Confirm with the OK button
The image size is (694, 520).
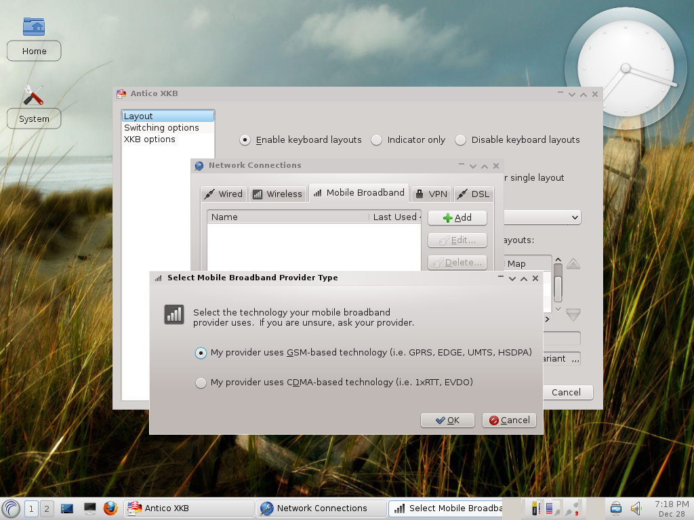pyautogui.click(x=447, y=420)
